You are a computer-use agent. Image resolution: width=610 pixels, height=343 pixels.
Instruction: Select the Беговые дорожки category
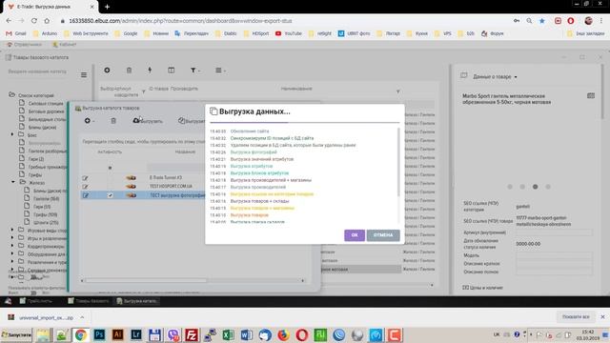(46, 111)
